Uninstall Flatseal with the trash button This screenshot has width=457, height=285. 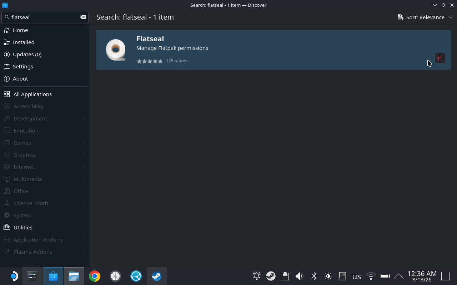[440, 58]
